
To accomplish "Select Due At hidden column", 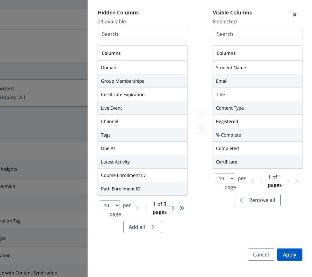I will click(x=143, y=148).
